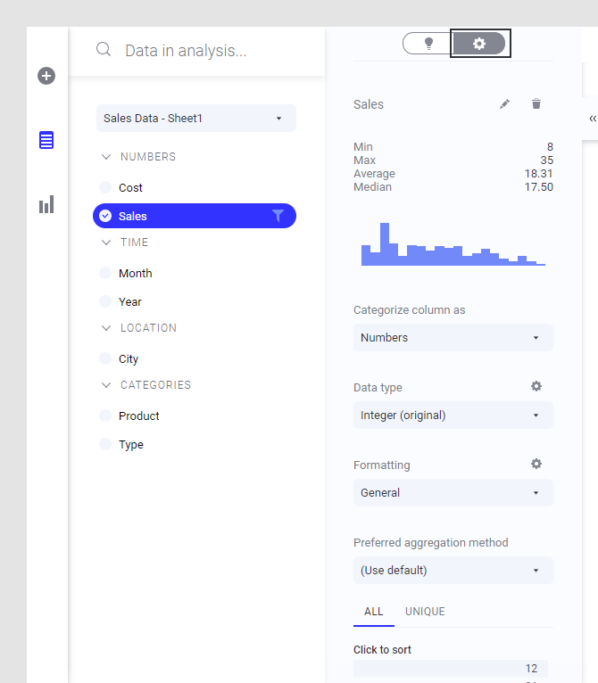Select the Cost column circle

click(105, 187)
